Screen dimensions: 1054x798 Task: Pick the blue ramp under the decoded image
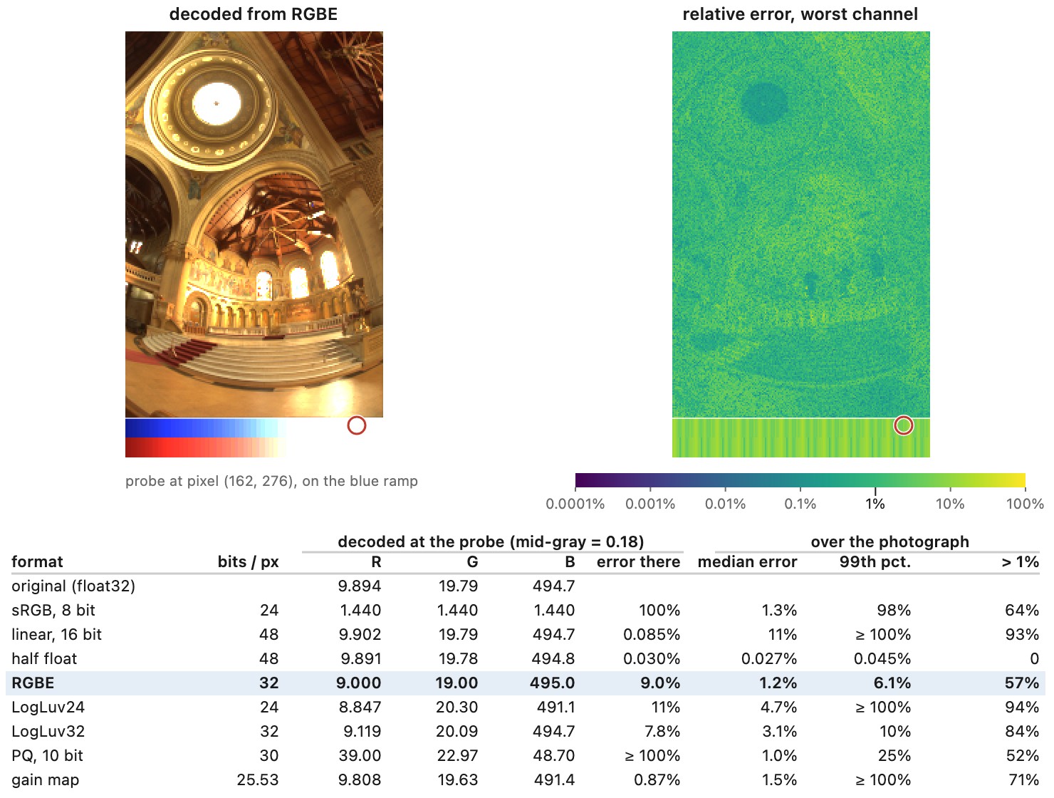tap(206, 428)
